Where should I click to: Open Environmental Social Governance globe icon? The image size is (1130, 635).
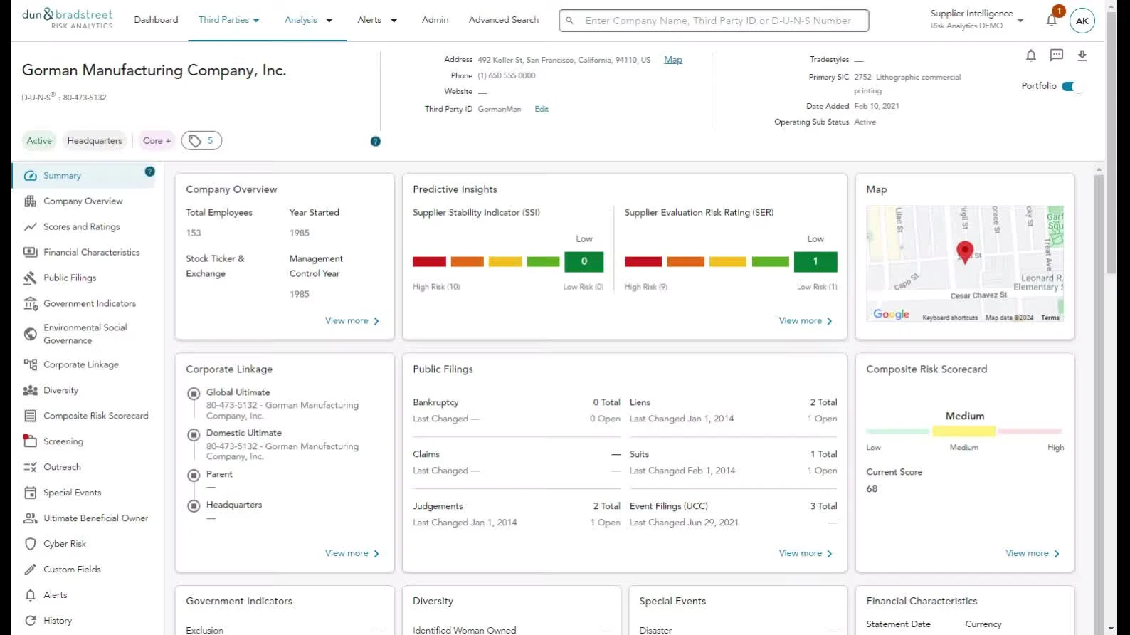click(30, 334)
